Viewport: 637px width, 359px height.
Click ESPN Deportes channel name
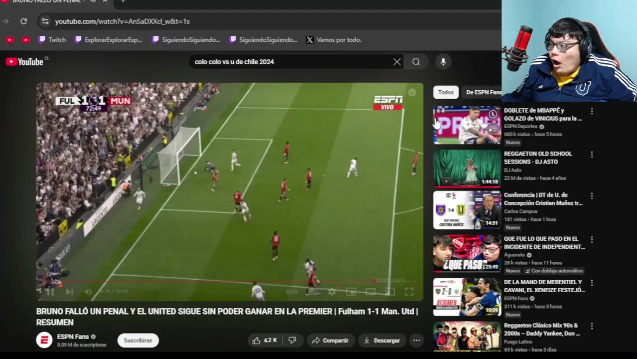click(x=520, y=127)
